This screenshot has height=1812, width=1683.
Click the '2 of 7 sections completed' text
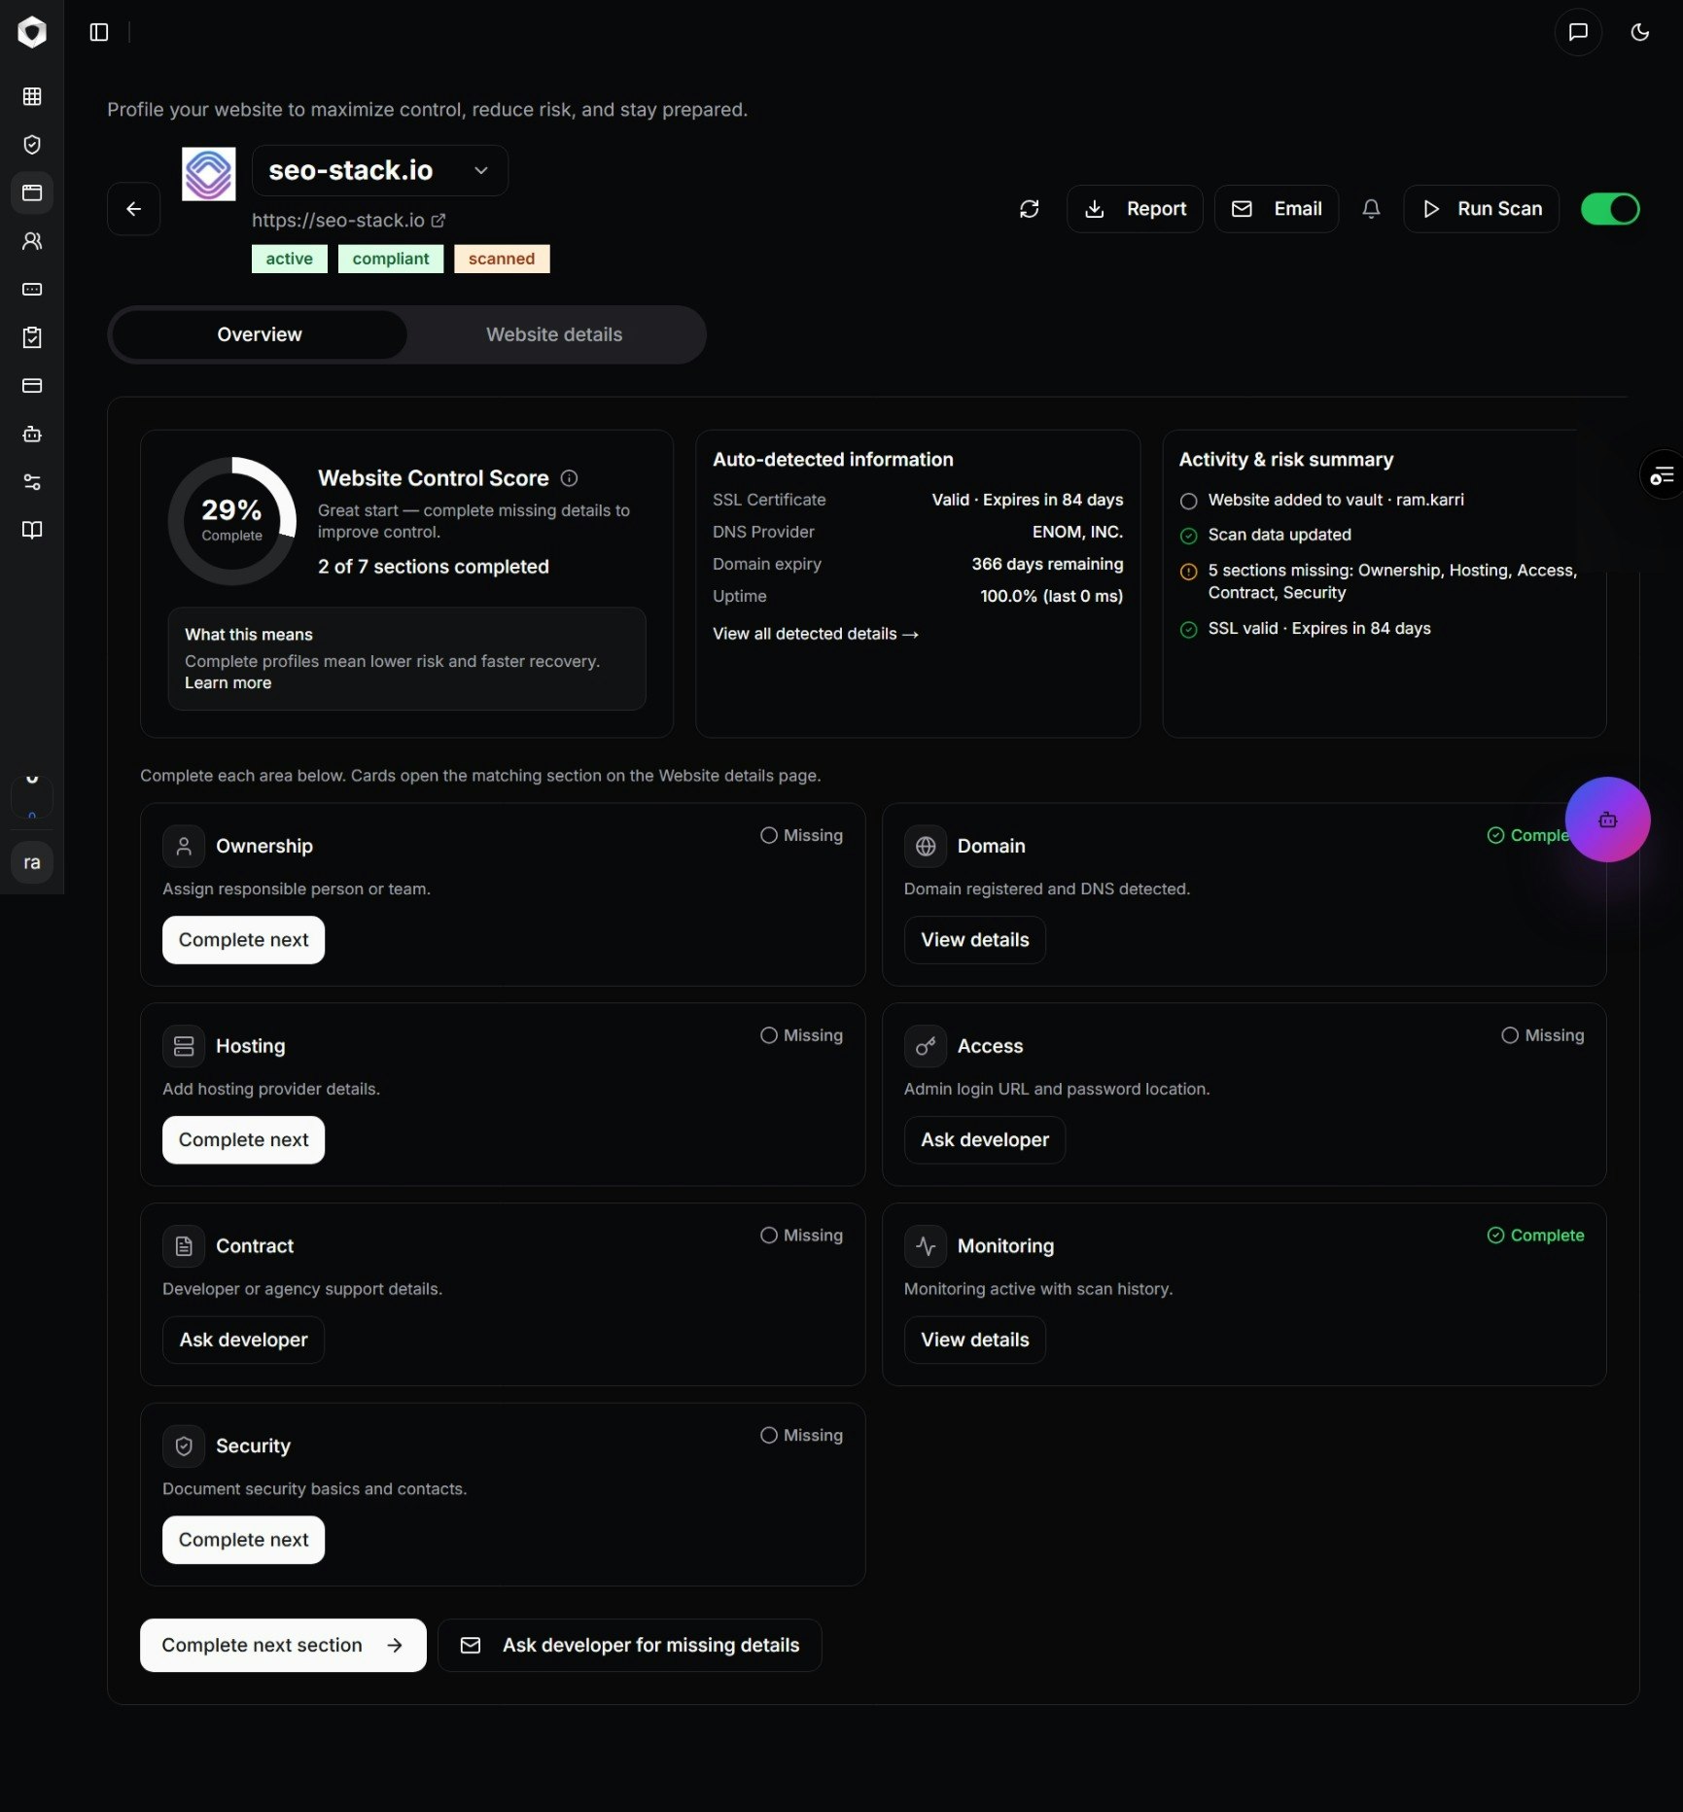[x=434, y=567]
